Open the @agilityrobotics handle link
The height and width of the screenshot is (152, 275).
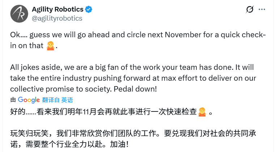coord(57,18)
